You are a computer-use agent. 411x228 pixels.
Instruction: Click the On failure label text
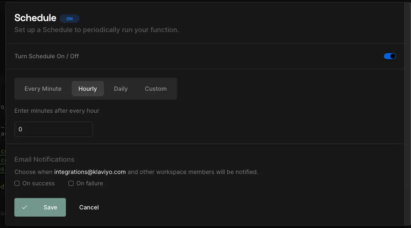click(90, 183)
